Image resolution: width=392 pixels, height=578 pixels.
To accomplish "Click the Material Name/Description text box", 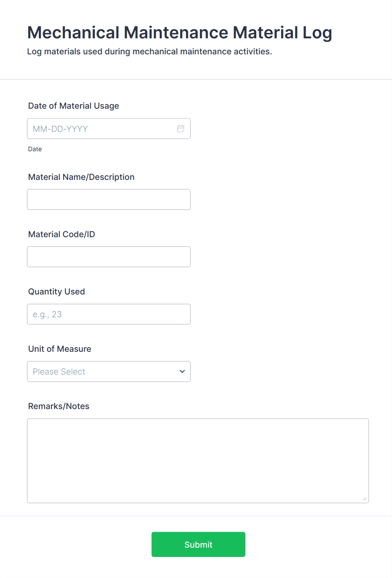I will (x=109, y=199).
